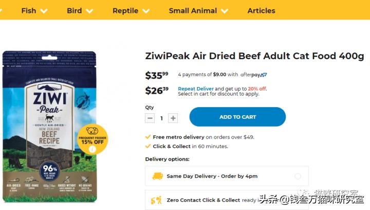The width and height of the screenshot is (370, 210).
Task: Increase quantity with the plus button
Action: [x=173, y=118]
